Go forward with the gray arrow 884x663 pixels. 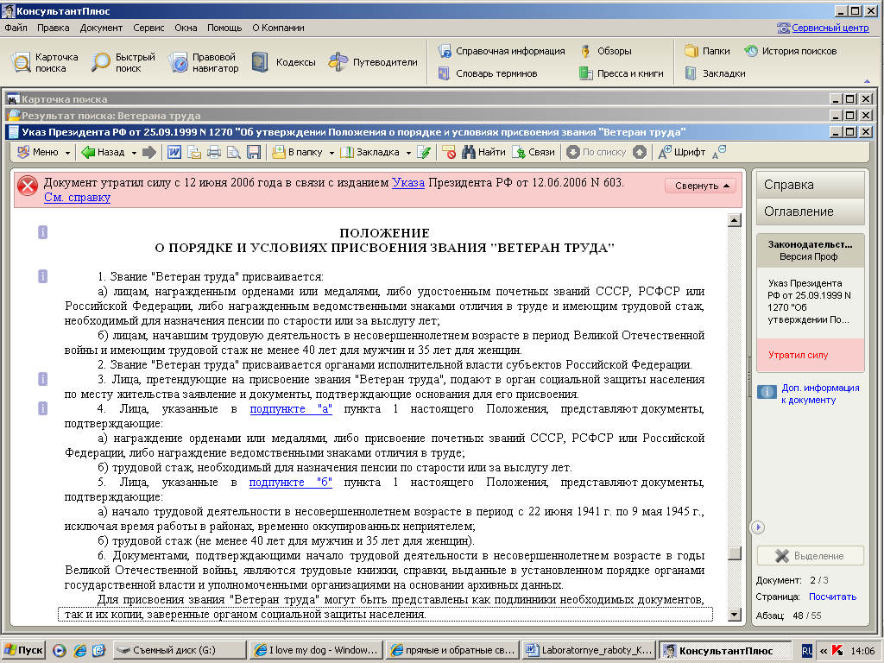pos(148,152)
